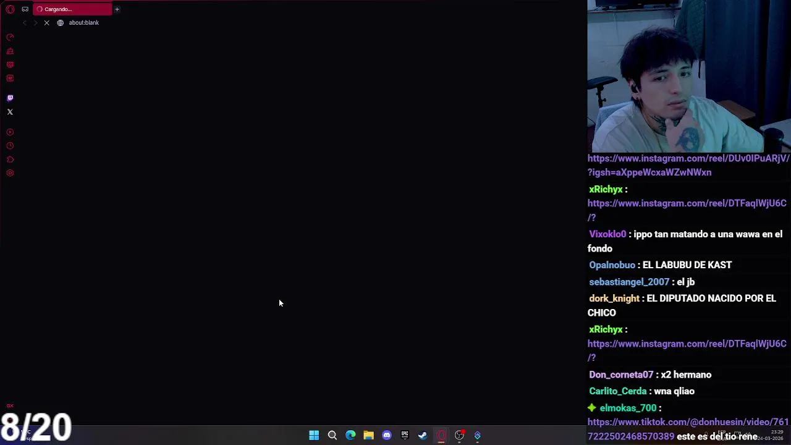Open the GX Corner gamepad icon
The height and width of the screenshot is (445, 791).
coord(25,9)
